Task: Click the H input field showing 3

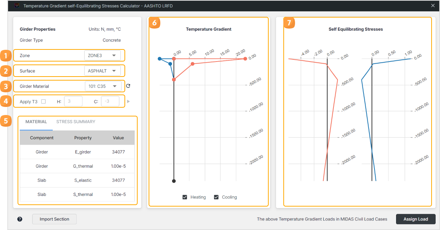Action: coord(73,101)
